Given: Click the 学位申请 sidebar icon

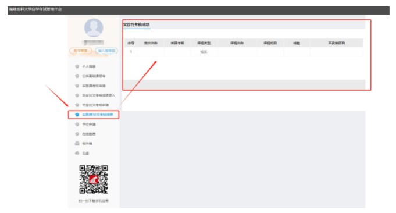Looking at the screenshot, I should click(x=77, y=125).
